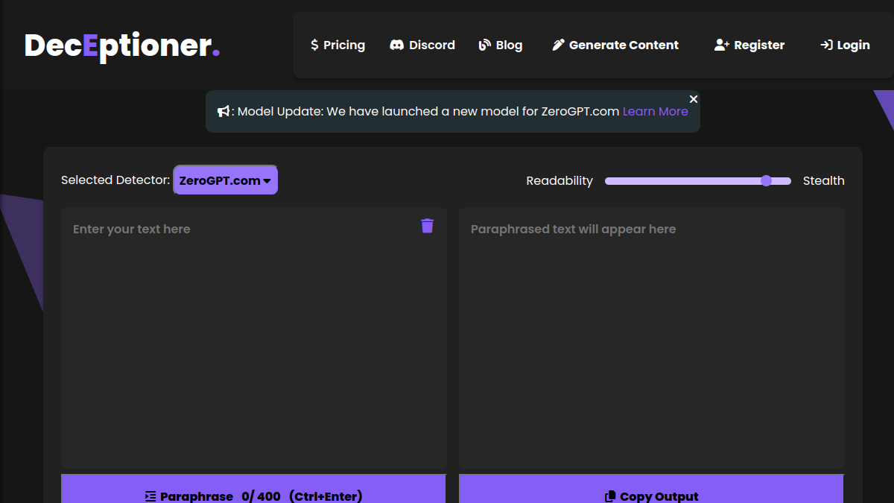This screenshot has height=503, width=894.
Task: Open the ZeroGPT.com detector dropdown
Action: (225, 180)
